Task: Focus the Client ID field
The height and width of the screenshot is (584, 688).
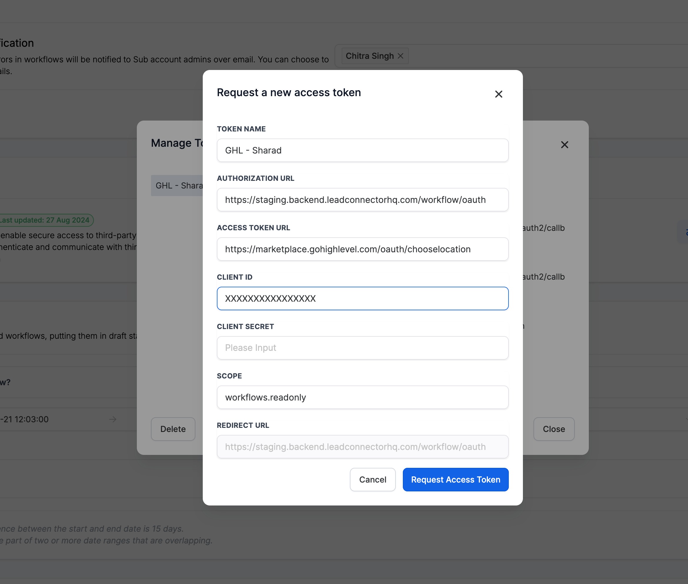Action: click(362, 299)
